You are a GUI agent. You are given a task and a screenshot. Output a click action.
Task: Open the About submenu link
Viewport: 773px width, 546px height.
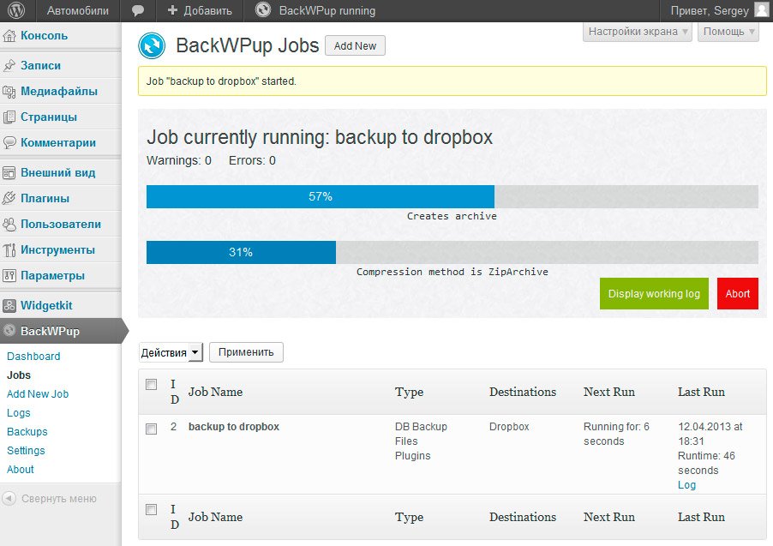21,469
